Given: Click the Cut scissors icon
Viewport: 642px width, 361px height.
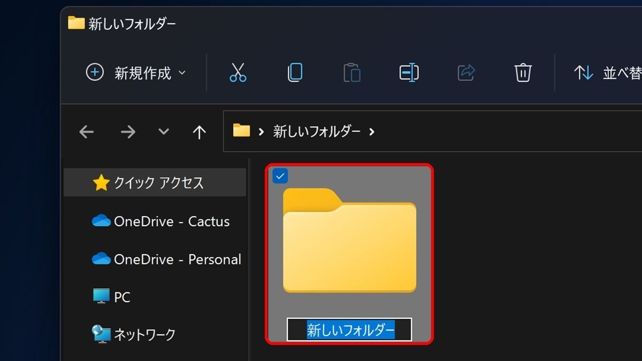Looking at the screenshot, I should point(238,72).
